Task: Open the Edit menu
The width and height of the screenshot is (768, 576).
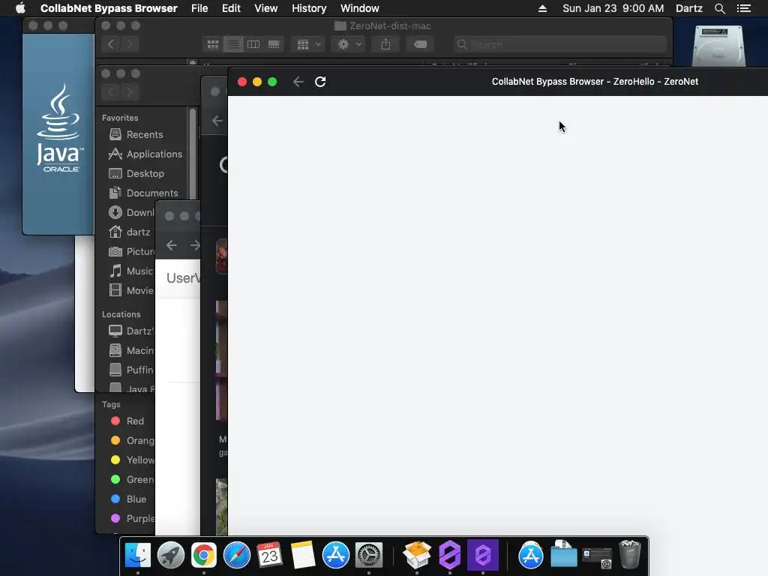Action: [x=231, y=8]
